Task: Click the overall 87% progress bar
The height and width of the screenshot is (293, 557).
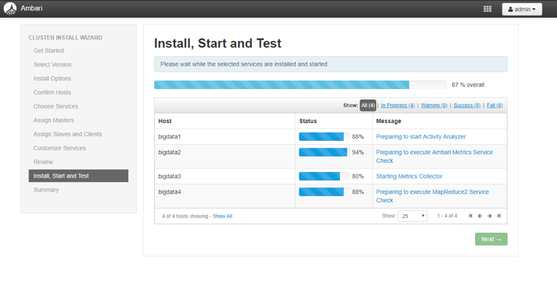Action: coord(301,85)
